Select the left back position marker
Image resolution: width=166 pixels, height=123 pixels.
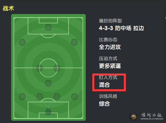point(22,97)
